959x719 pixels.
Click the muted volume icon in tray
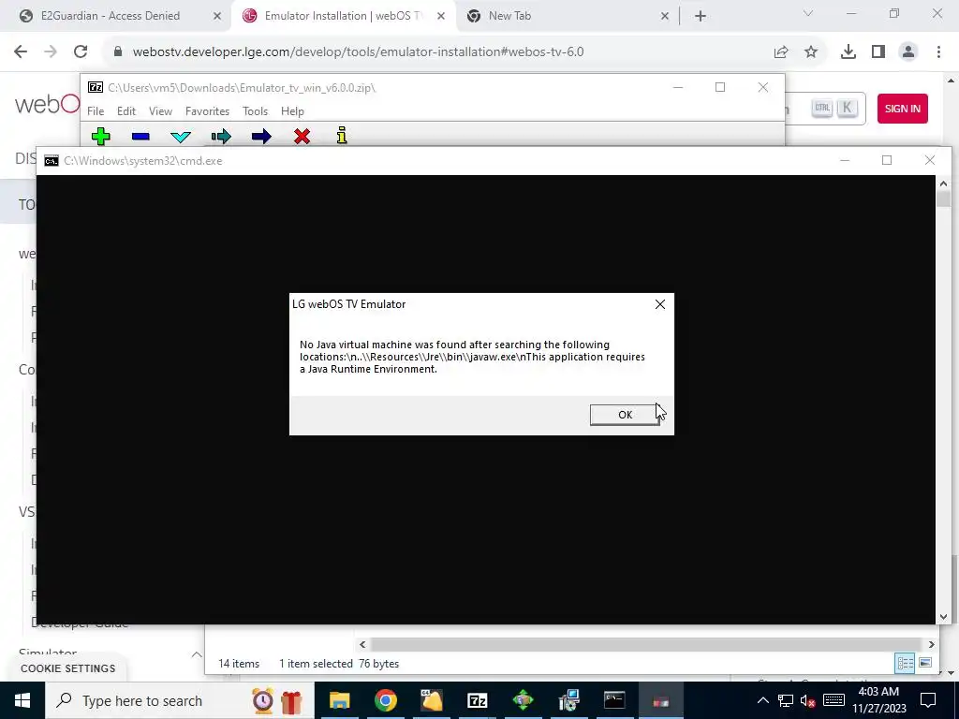point(808,700)
